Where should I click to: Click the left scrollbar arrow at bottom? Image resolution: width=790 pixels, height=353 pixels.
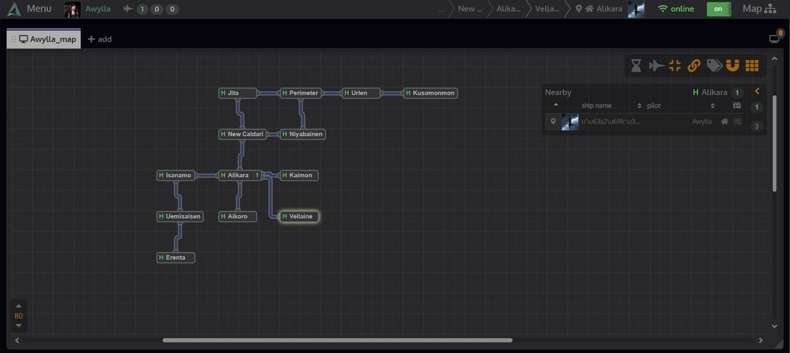pos(16,340)
